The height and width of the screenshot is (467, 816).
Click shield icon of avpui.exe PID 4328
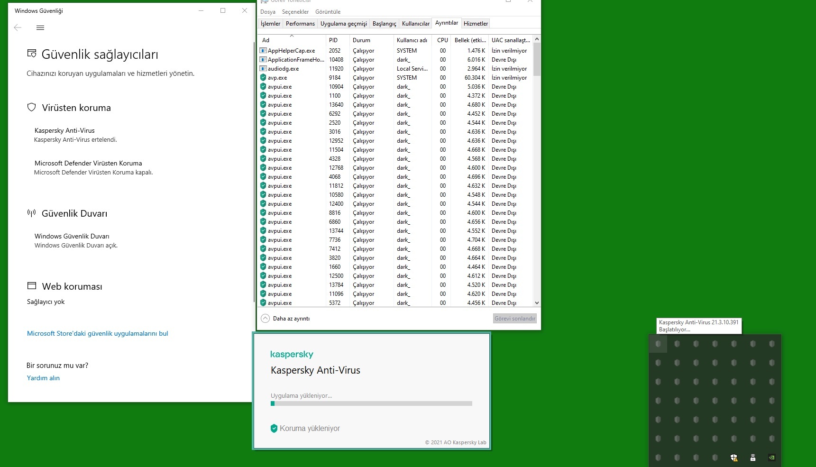[x=263, y=159]
